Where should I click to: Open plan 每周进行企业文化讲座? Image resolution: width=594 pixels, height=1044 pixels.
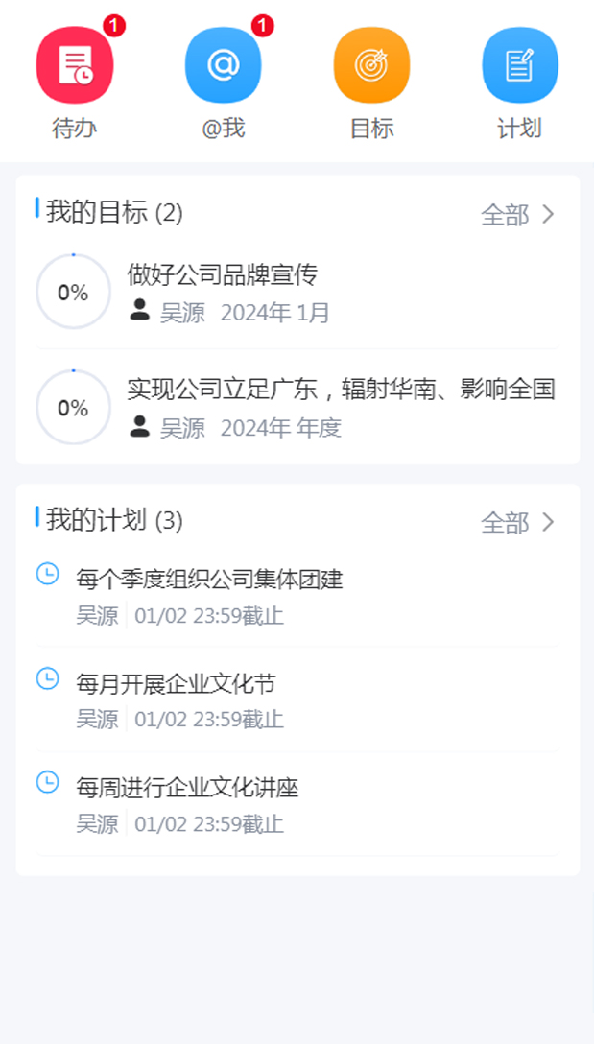tap(187, 789)
